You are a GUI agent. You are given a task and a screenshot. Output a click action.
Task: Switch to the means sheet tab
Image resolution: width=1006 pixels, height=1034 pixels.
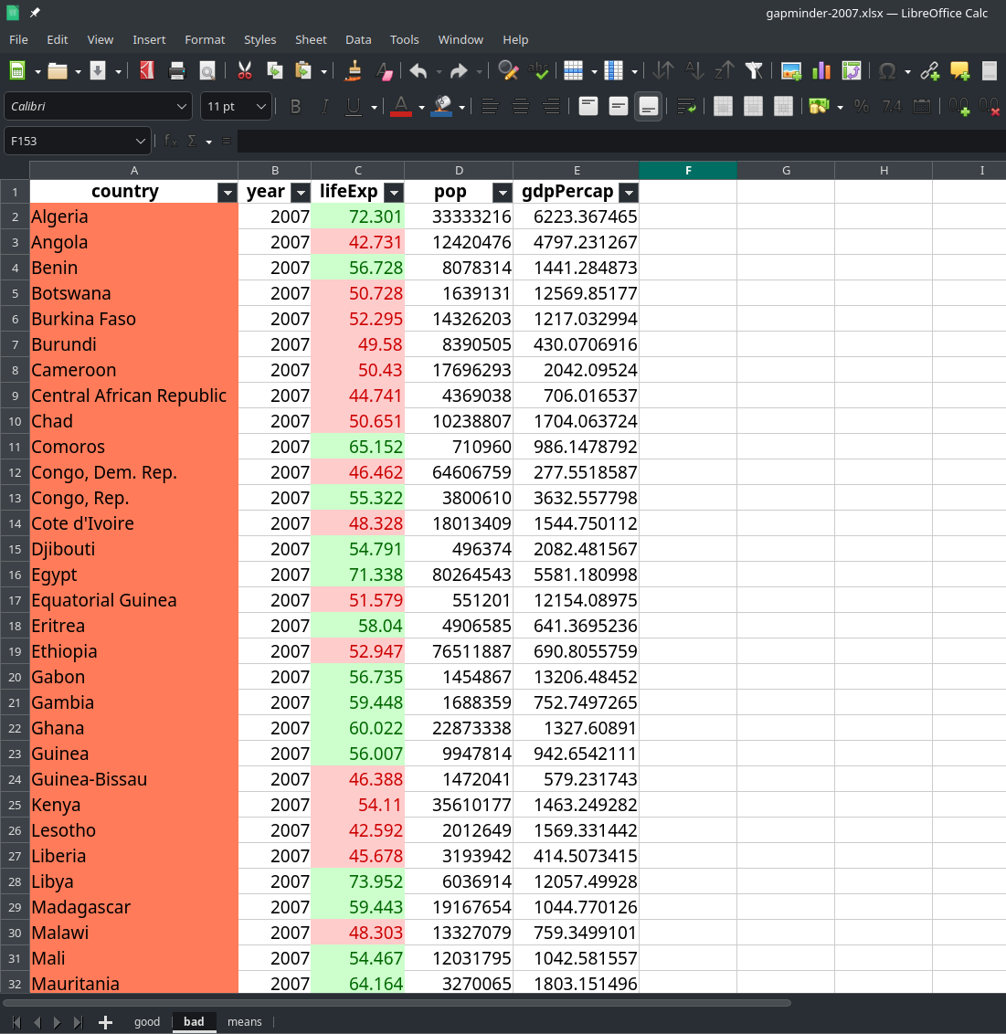point(244,1022)
